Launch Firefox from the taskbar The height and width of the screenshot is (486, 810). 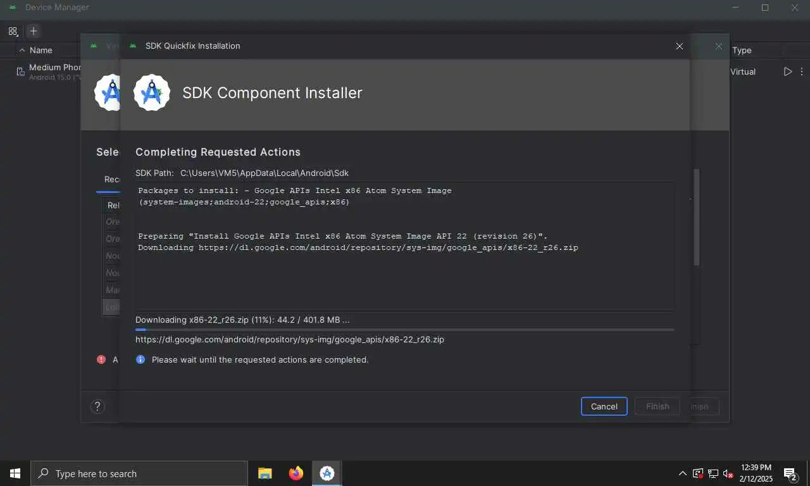(x=296, y=473)
